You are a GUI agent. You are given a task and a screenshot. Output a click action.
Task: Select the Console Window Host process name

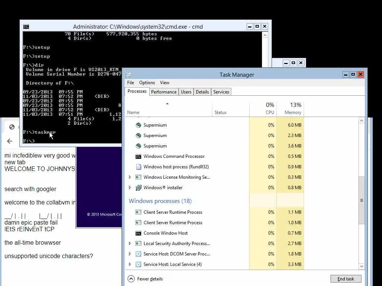click(166, 233)
